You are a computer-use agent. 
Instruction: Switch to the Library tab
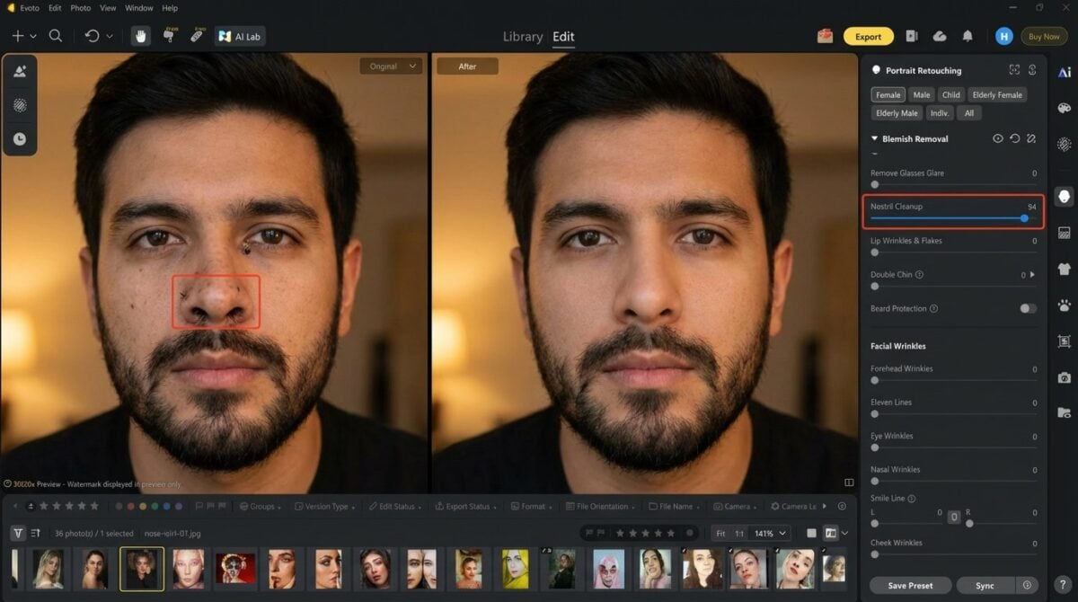tap(522, 37)
